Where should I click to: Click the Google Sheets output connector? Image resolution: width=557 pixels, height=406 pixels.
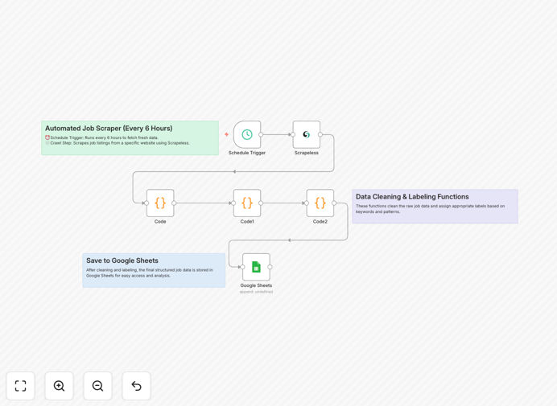click(x=270, y=267)
